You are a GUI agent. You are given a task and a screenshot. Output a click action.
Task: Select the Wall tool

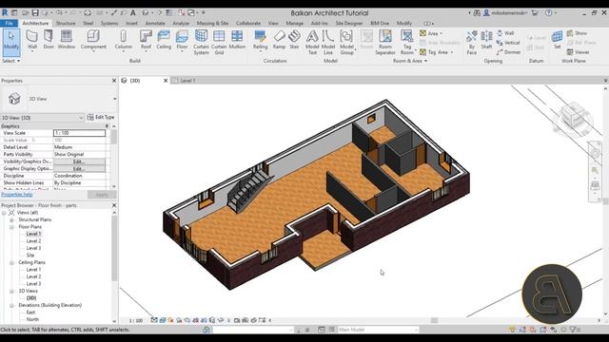(31, 40)
